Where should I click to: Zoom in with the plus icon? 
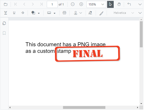pos(81,4)
